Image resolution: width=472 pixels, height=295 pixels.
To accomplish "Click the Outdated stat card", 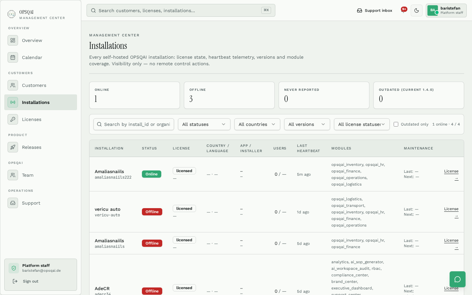I will pos(419,95).
